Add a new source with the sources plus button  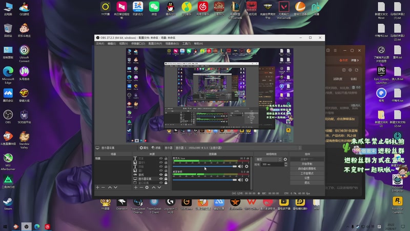135,187
